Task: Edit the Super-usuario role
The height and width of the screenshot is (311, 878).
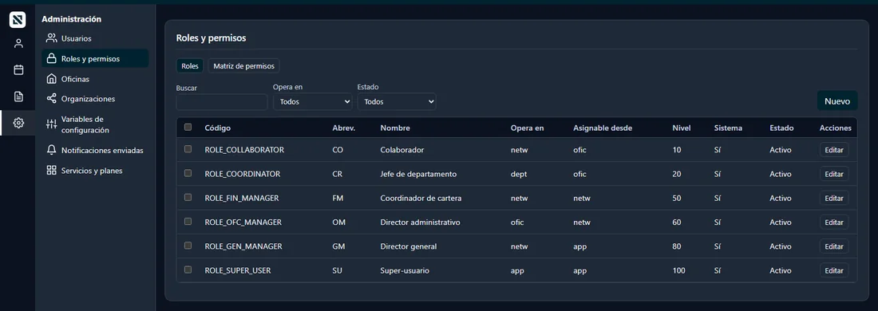Action: tap(834, 270)
